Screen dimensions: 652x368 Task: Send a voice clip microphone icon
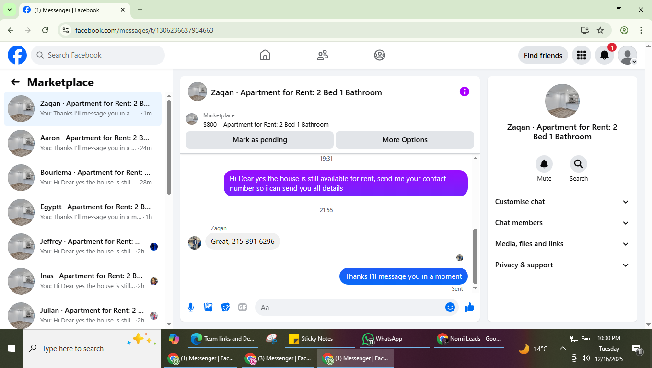[x=191, y=307]
